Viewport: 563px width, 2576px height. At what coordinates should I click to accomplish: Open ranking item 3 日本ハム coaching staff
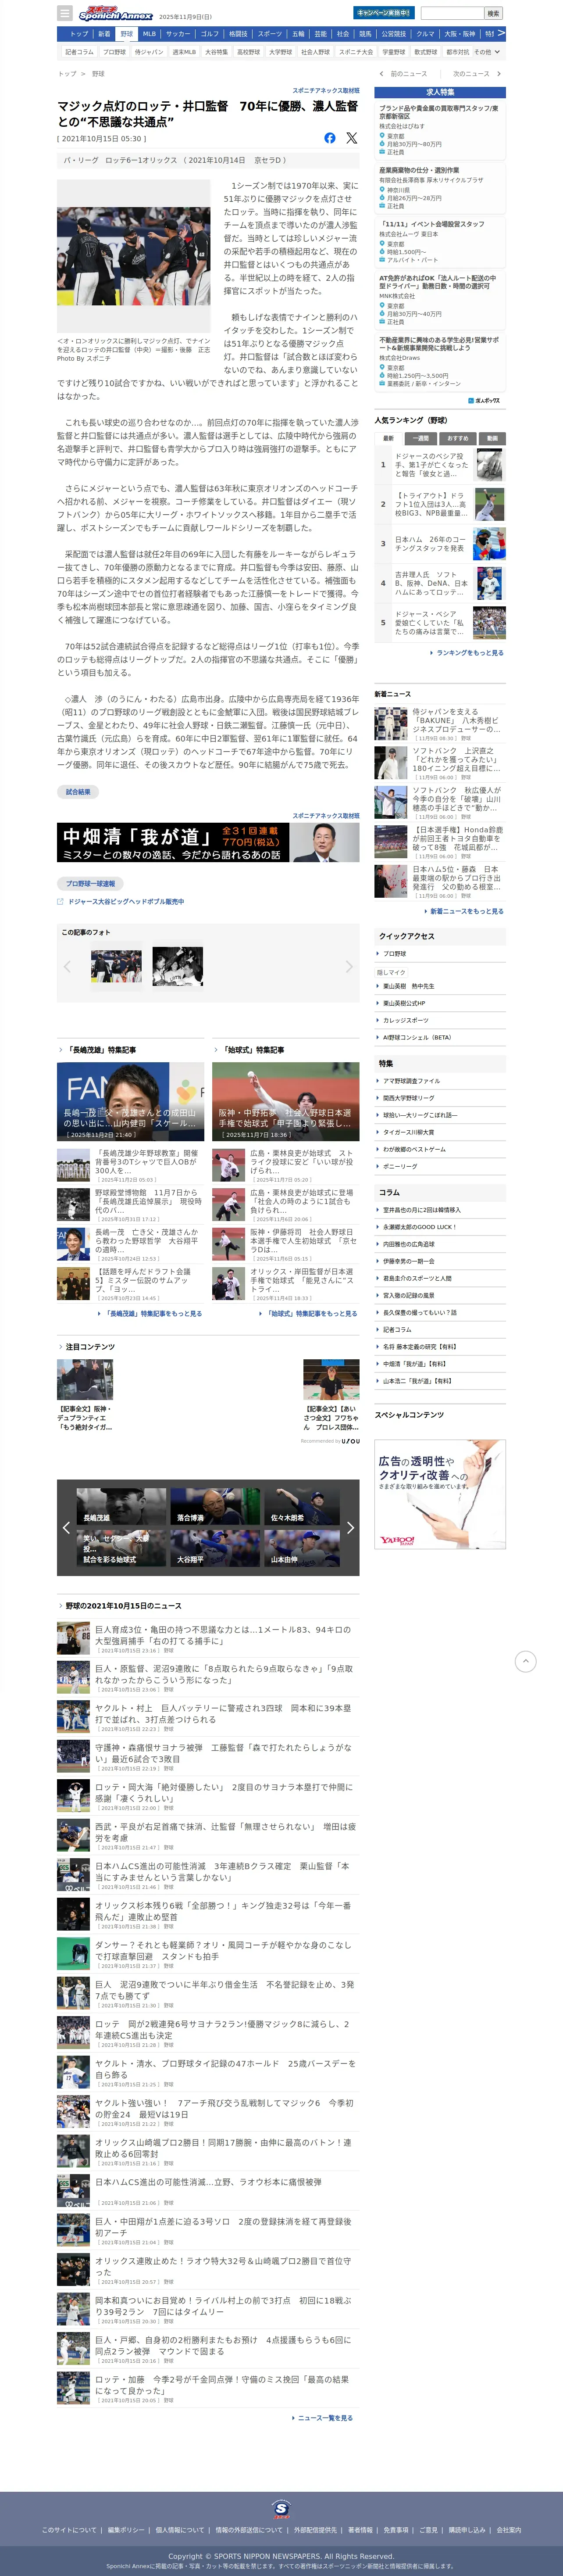click(x=440, y=544)
